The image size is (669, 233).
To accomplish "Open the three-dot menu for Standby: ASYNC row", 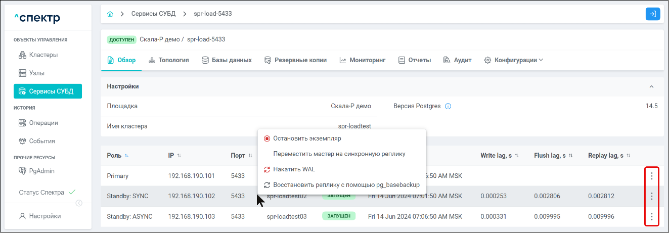I will 652,217.
